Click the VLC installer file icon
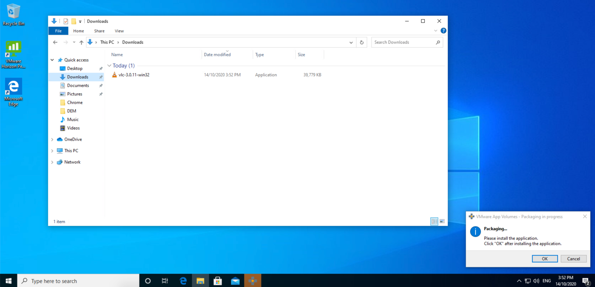The width and height of the screenshot is (595, 287). (x=114, y=75)
